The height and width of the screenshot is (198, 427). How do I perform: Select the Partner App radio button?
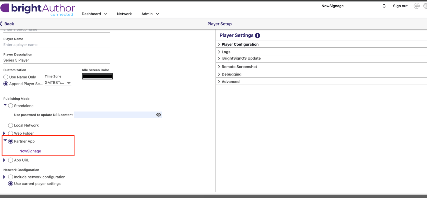pos(10,141)
